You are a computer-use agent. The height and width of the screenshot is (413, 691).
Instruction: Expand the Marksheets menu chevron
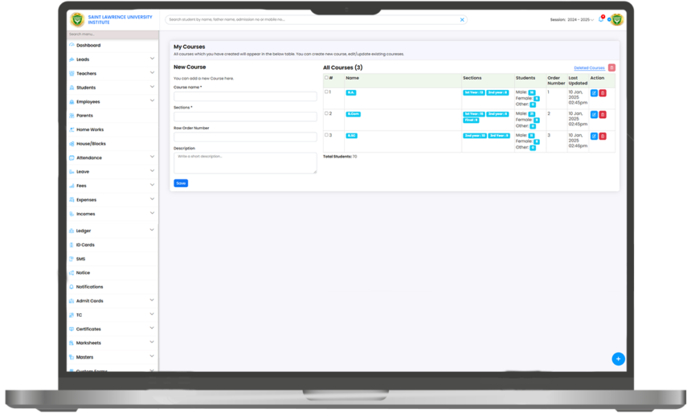(x=152, y=342)
